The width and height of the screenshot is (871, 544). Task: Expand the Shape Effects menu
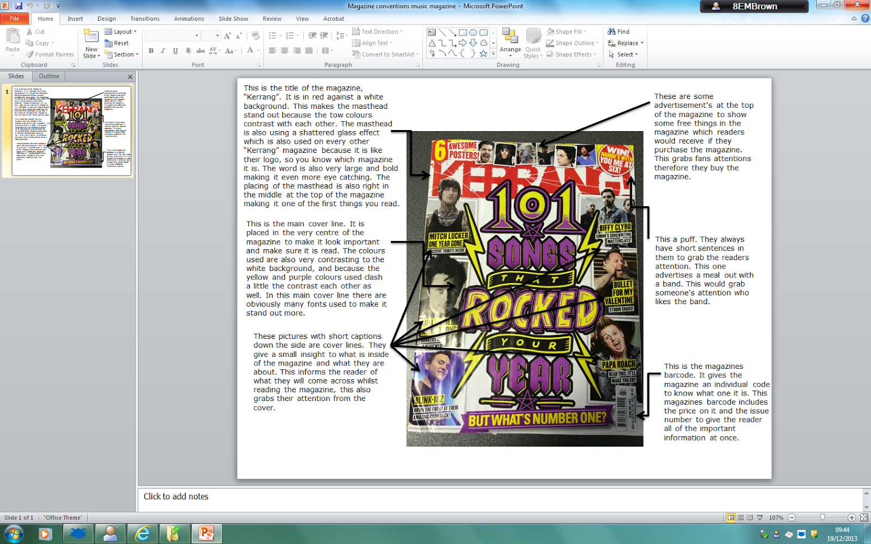(571, 54)
